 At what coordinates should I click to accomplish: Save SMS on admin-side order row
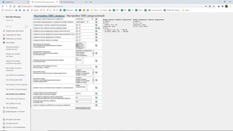(x=96, y=34)
